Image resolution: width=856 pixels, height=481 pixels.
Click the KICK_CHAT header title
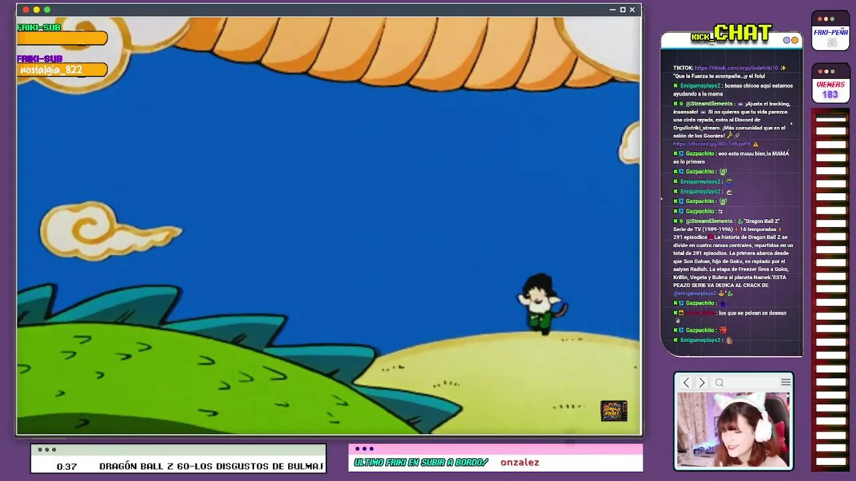coord(732,33)
